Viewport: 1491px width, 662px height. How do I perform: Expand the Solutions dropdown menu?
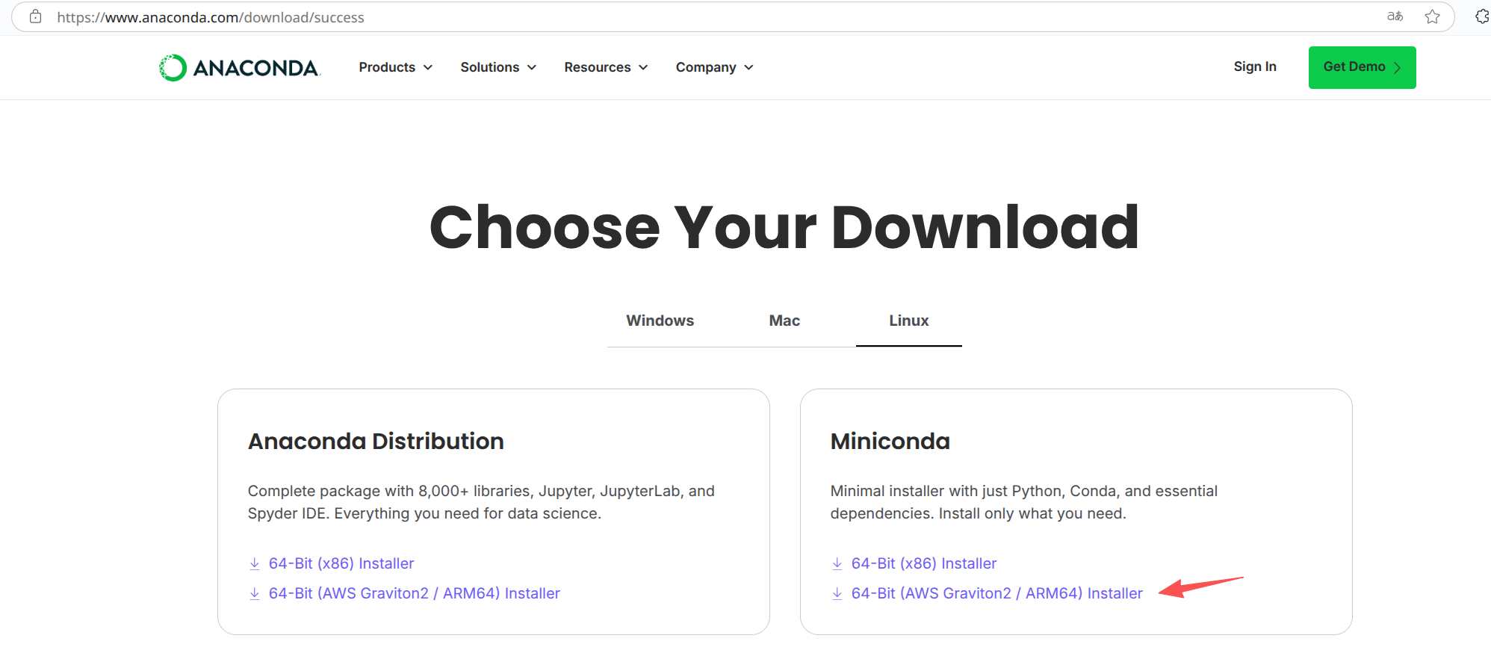click(498, 67)
